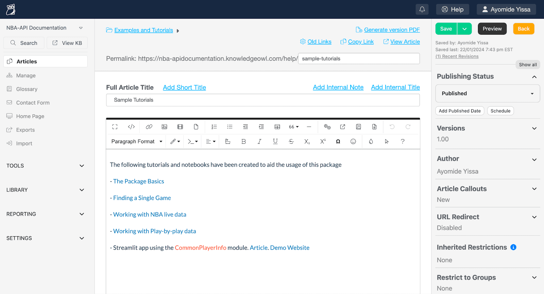The width and height of the screenshot is (544, 294).
Task: Expand the Author section
Action: click(x=534, y=160)
